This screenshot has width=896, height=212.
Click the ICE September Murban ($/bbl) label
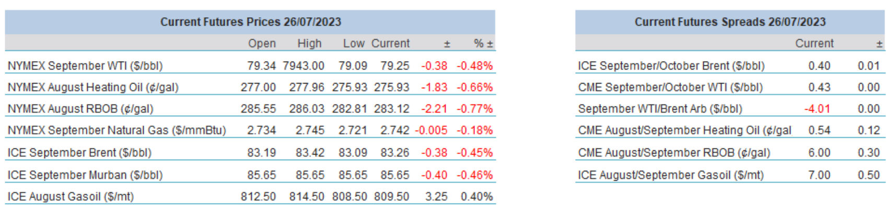click(x=85, y=175)
